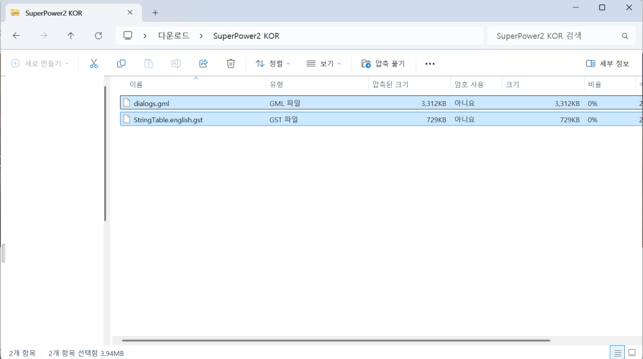Switch to large thumbnails view icon
643x359 pixels.
632,353
